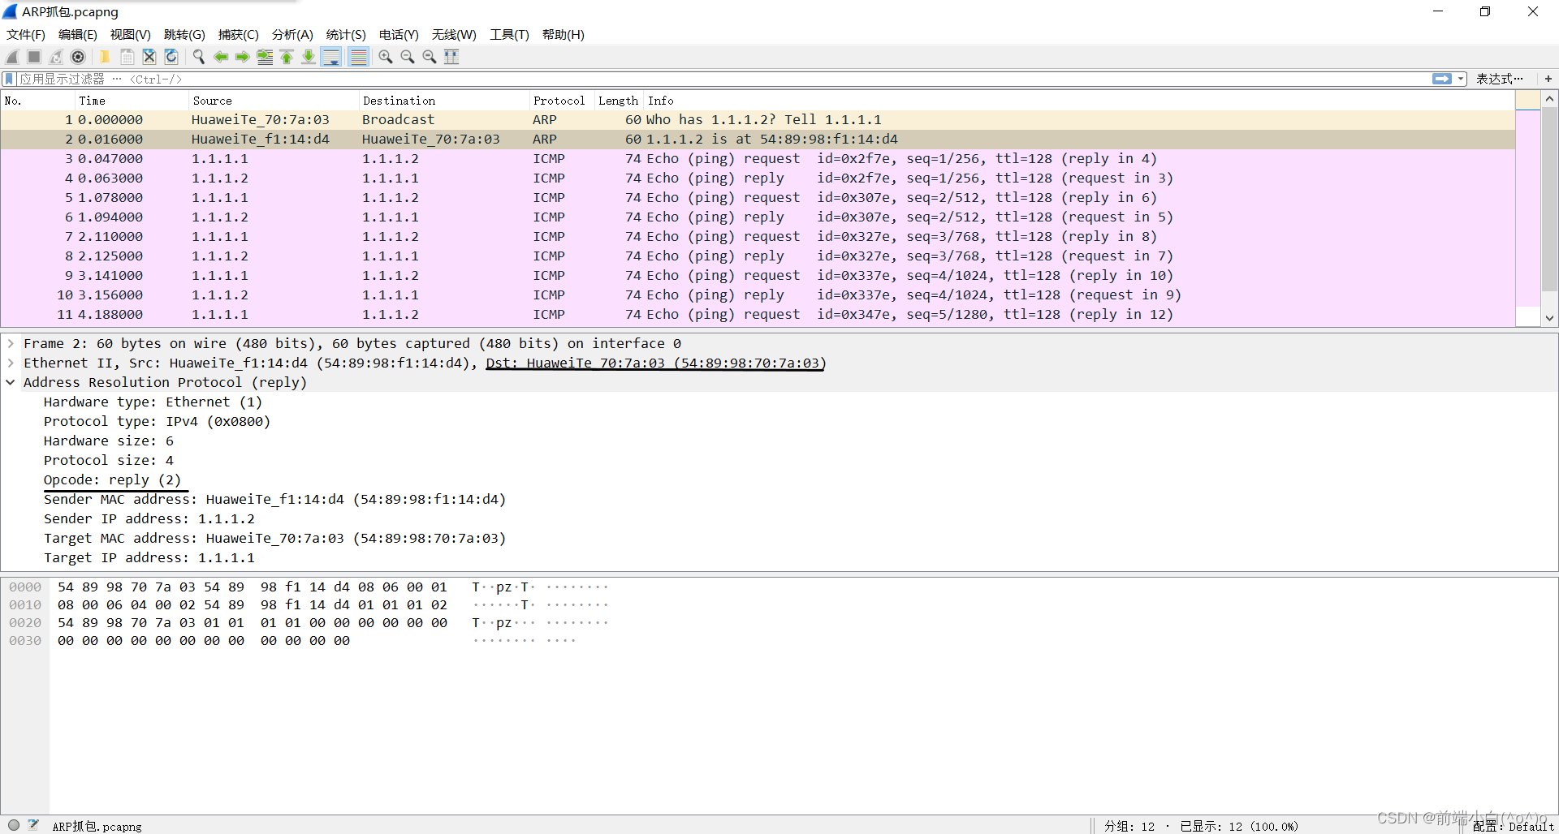This screenshot has width=1559, height=834.
Task: Click the 配置: Default profile label
Action: click(1514, 826)
